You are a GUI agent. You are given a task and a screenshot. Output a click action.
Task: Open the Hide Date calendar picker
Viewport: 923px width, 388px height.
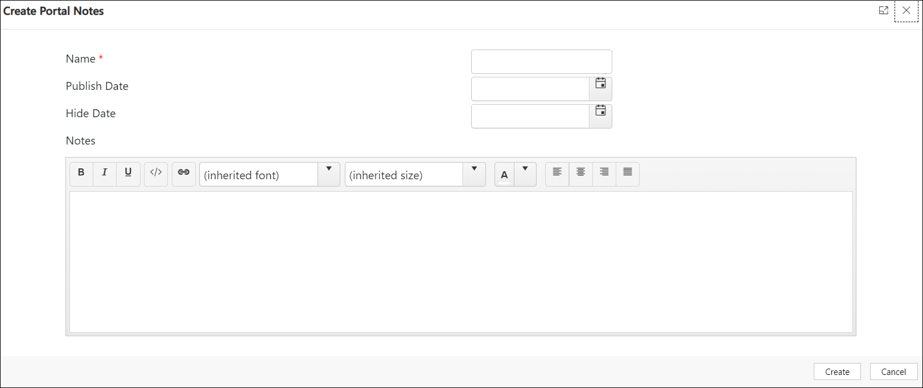point(600,112)
